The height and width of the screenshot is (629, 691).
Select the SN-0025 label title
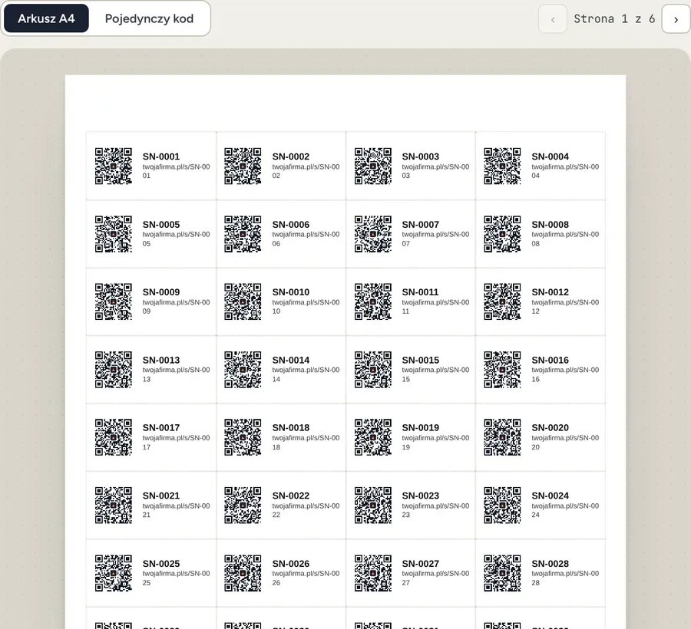(161, 563)
